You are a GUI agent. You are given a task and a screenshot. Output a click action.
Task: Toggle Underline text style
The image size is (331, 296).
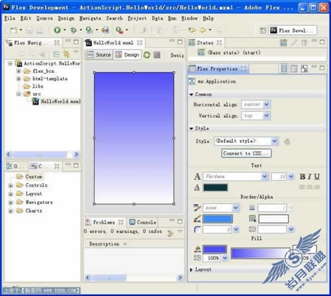[x=317, y=177]
